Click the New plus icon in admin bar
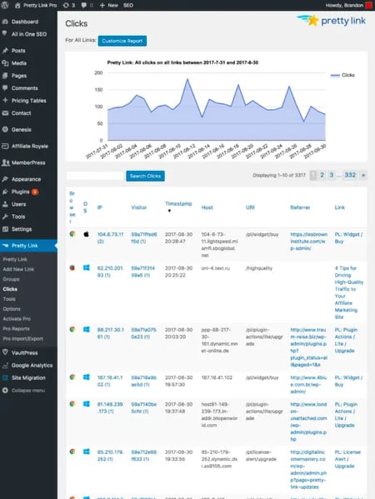Viewport: 375px width, 499px height. click(x=102, y=5)
